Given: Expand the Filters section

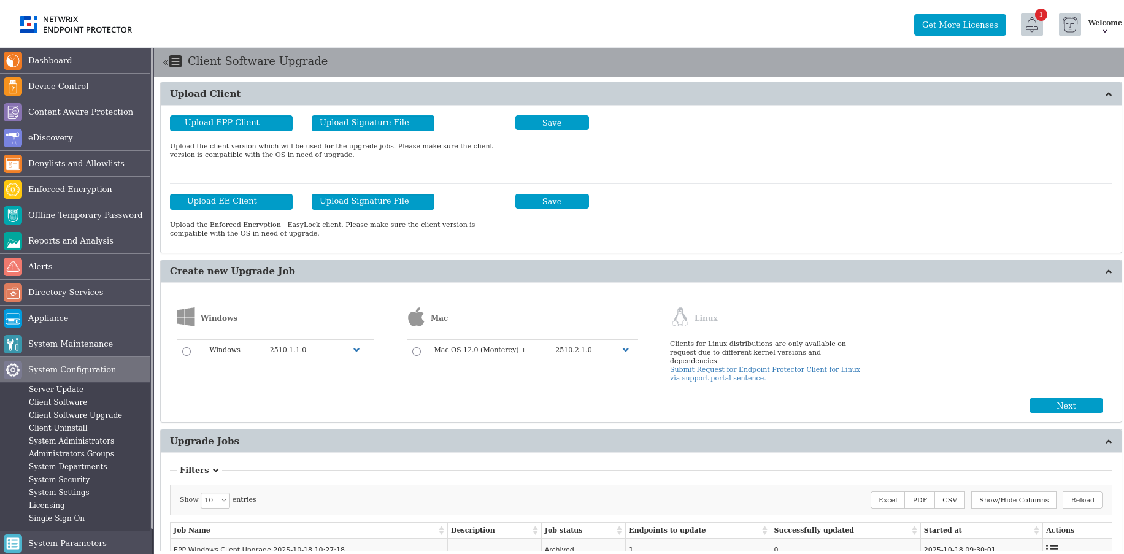Looking at the screenshot, I should (x=196, y=470).
